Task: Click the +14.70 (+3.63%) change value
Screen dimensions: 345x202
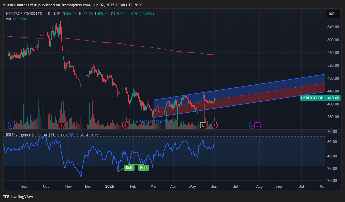Action: point(140,14)
